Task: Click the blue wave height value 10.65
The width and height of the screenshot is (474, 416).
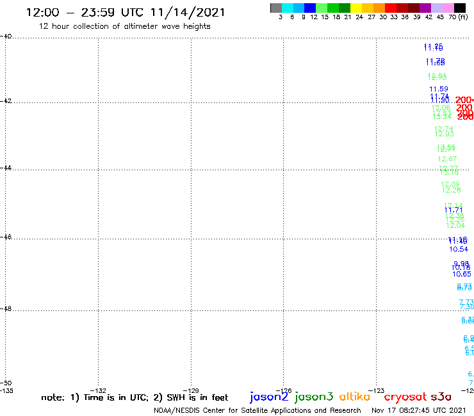Action: 462,275
